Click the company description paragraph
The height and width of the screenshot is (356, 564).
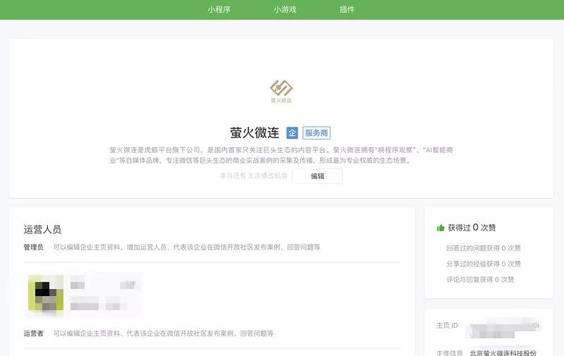pos(281,155)
